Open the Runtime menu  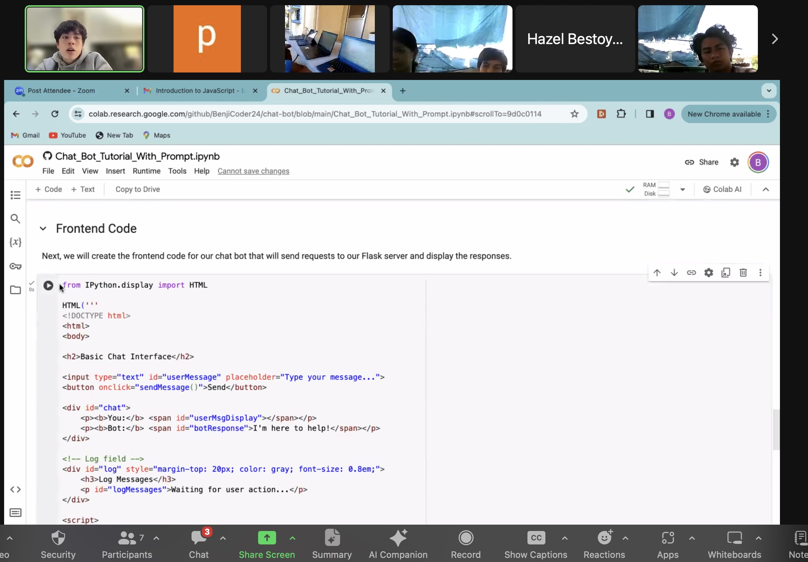(x=146, y=171)
